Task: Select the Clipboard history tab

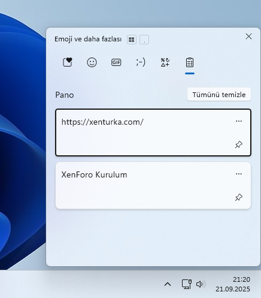Action: [190, 62]
